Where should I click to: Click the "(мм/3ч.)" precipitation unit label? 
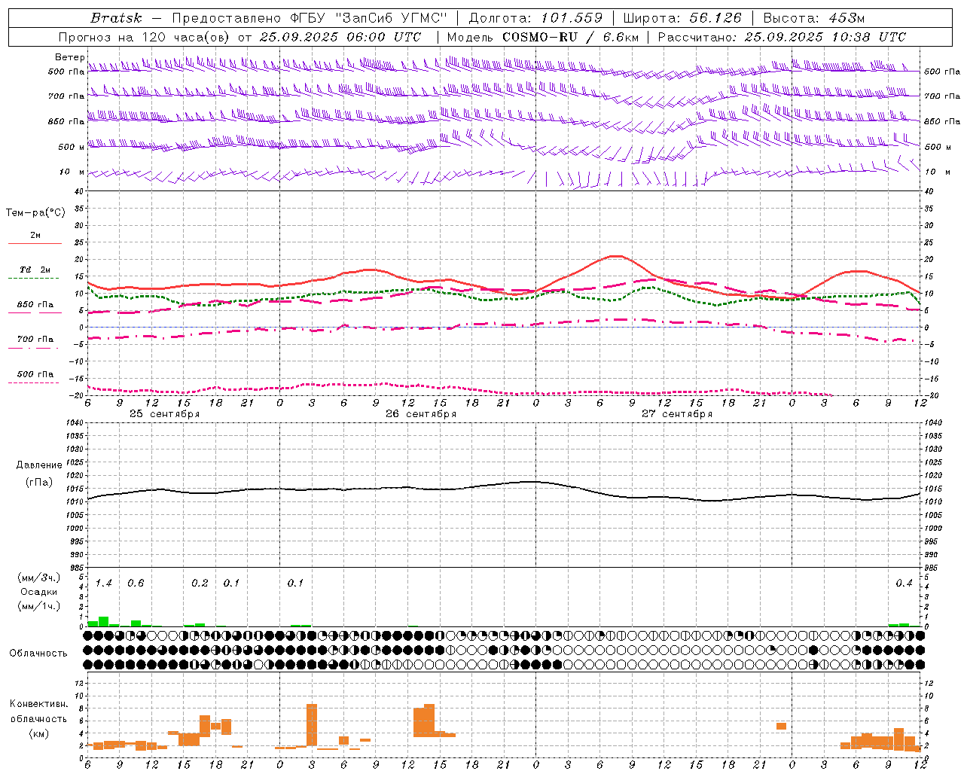pos(38,577)
